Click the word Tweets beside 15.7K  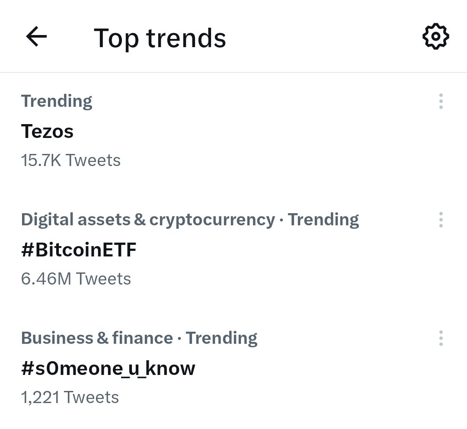93,160
